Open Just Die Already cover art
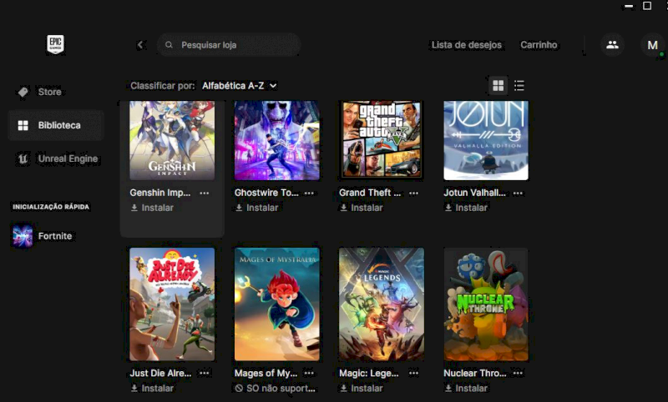 (x=172, y=304)
